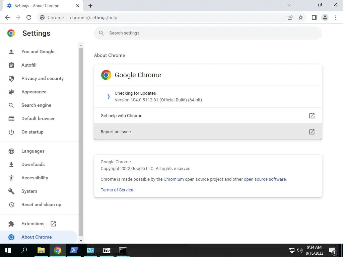This screenshot has width=343, height=257.
Task: Click the volume icon in system tray
Action: 300,250
